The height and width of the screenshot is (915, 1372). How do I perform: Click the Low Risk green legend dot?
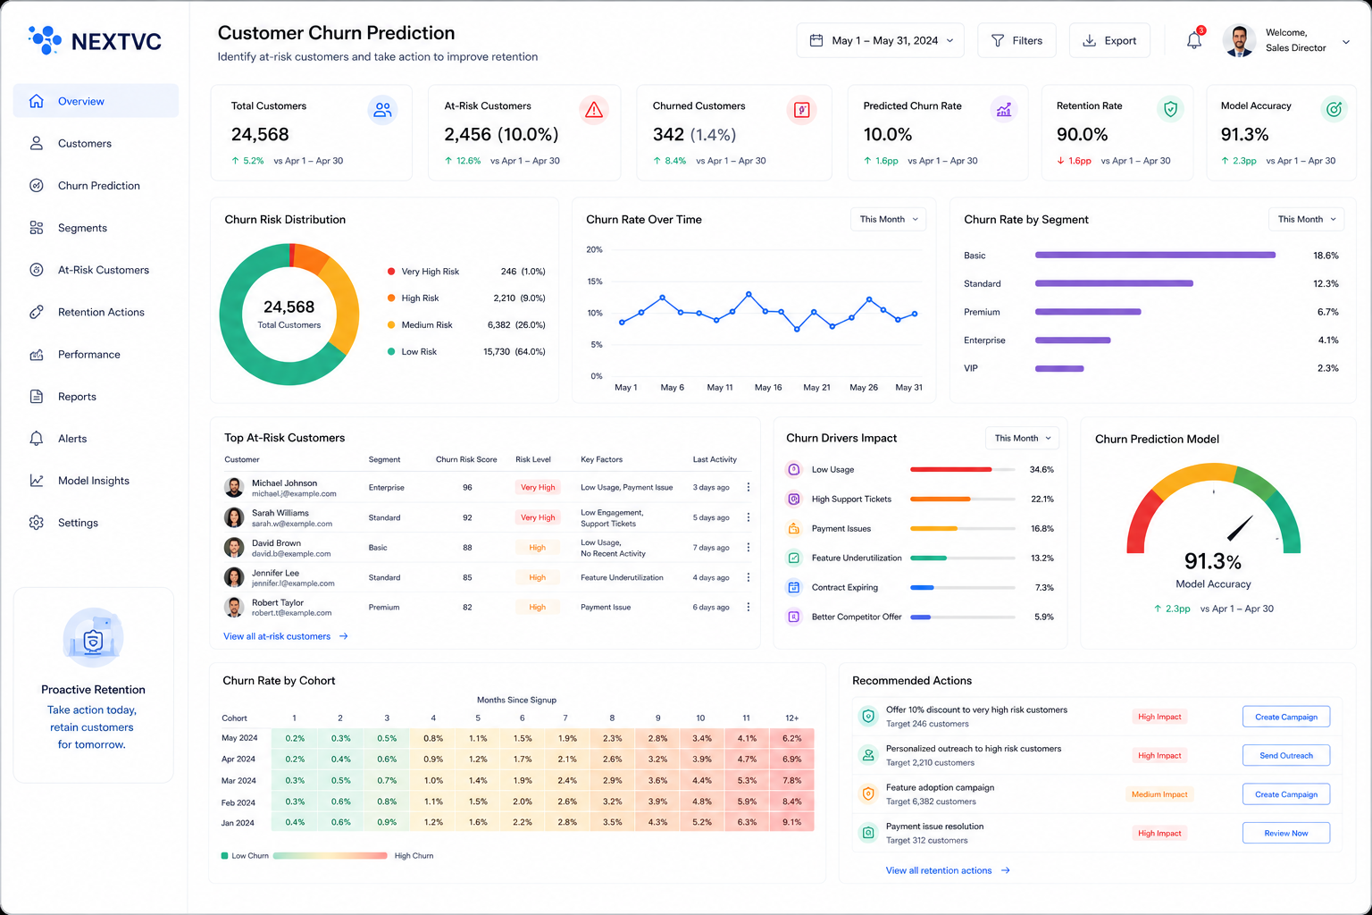tap(391, 352)
